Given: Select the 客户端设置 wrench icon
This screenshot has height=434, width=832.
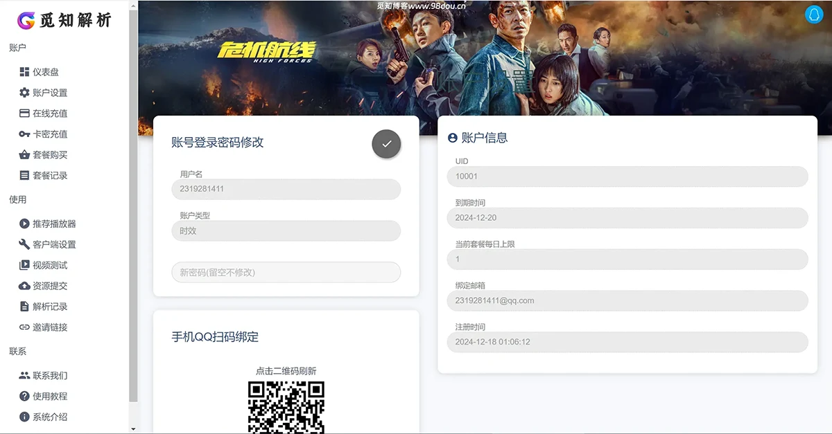Looking at the screenshot, I should [x=24, y=244].
